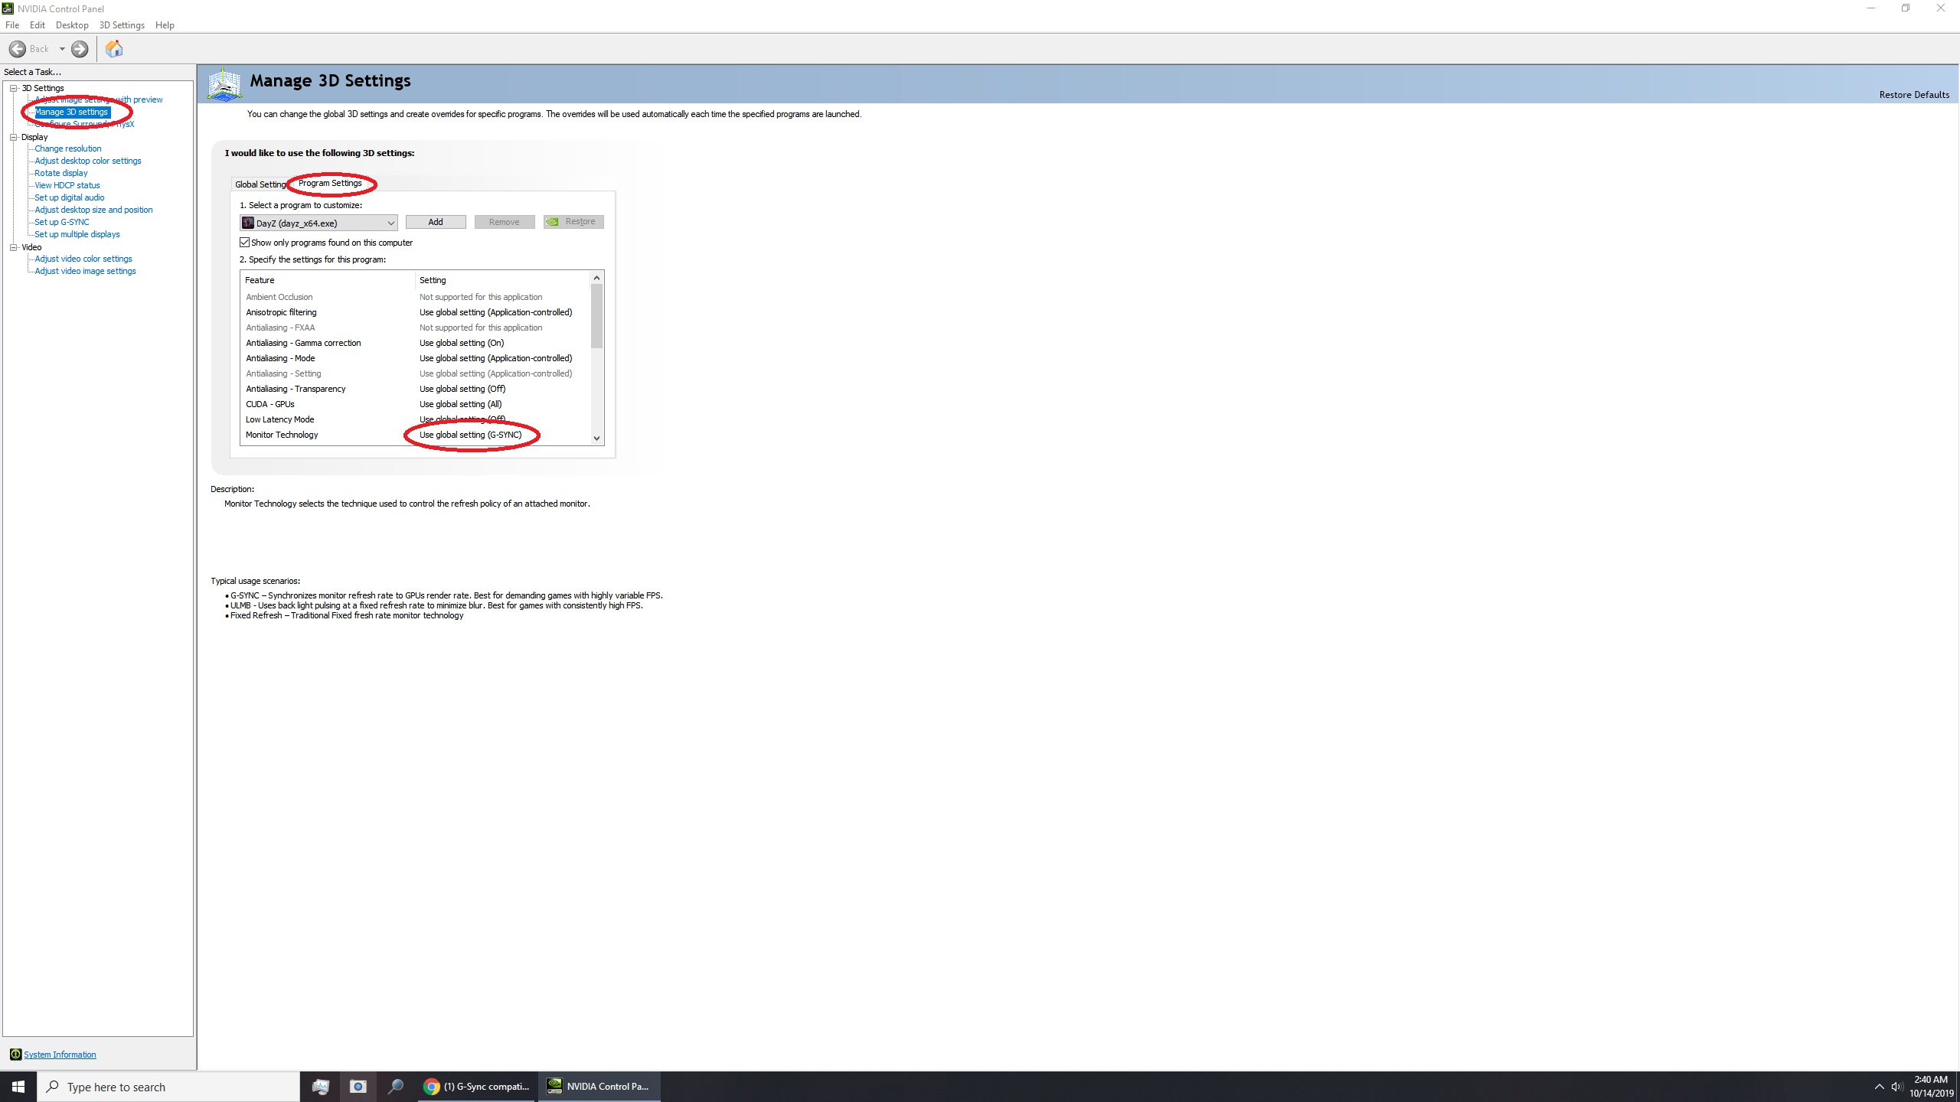Collapse the 3D Settings tree node
Screen dimensions: 1960x1102
click(14, 88)
